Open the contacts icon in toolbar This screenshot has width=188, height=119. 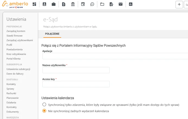tap(44, 4)
